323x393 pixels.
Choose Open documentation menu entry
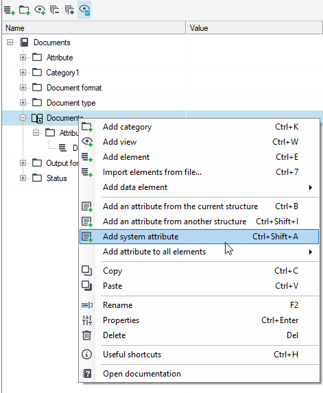199,374
